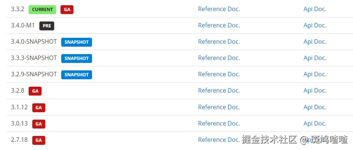
Task: Click SNAPSHOT badge next to 3.2.9-SNAPSHOT
Action: 76,75
